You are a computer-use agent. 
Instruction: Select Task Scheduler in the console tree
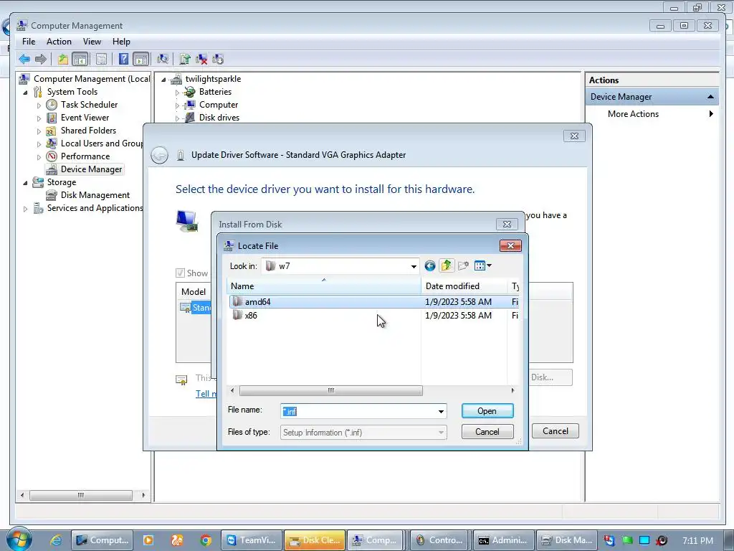pos(89,105)
